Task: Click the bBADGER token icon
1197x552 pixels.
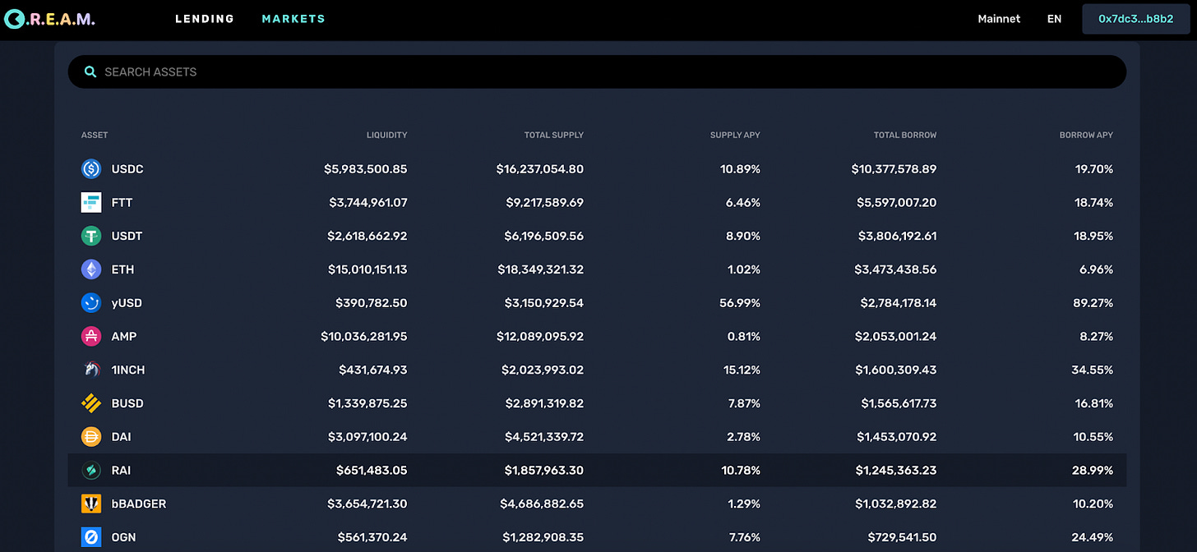Action: point(91,504)
